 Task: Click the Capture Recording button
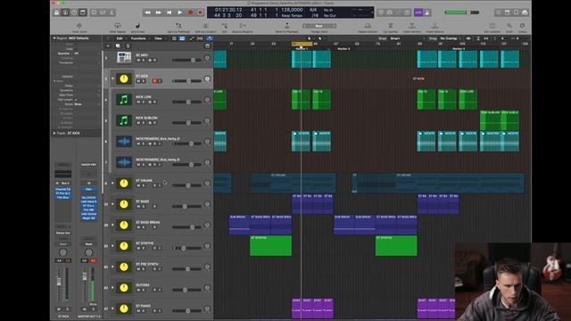[200, 12]
